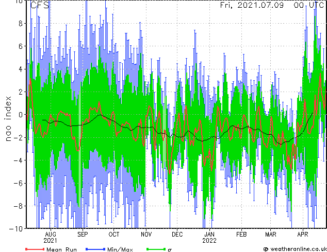Viewport: 327px width, 252px height.
Task: Click the y-axis value -4
Action: pos(18,160)
